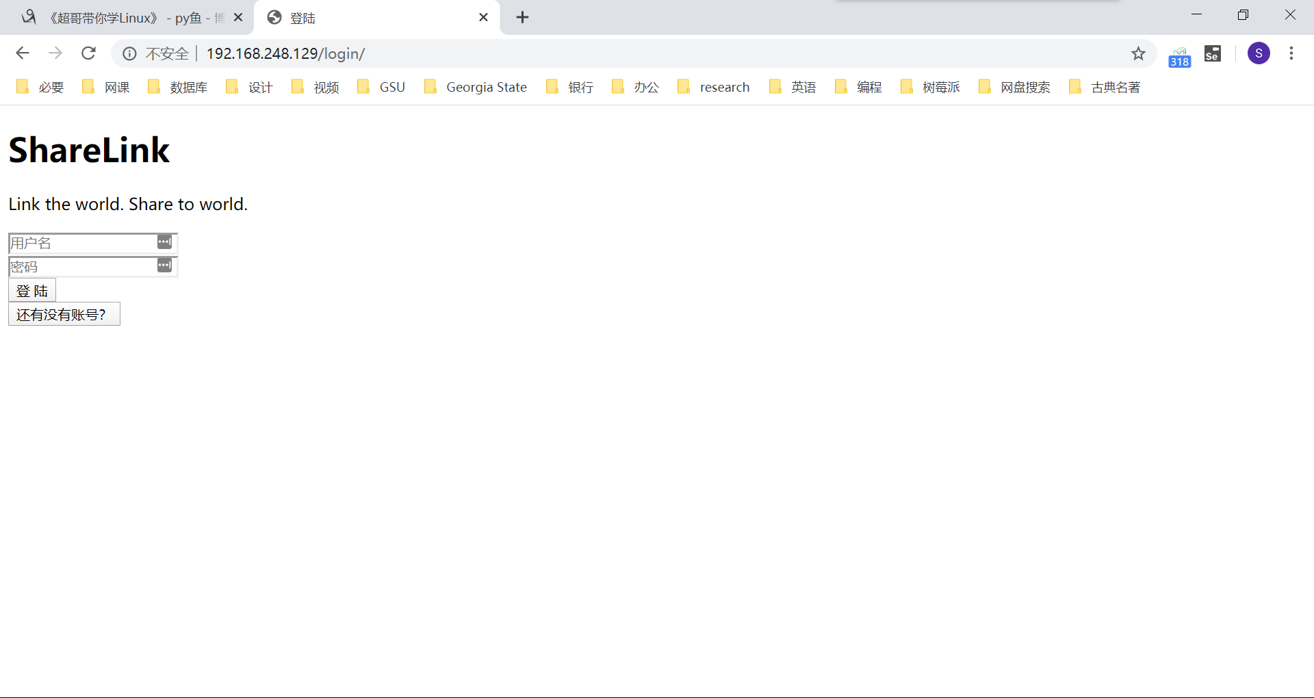
Task: Minimize the browser window
Action: [x=1196, y=15]
